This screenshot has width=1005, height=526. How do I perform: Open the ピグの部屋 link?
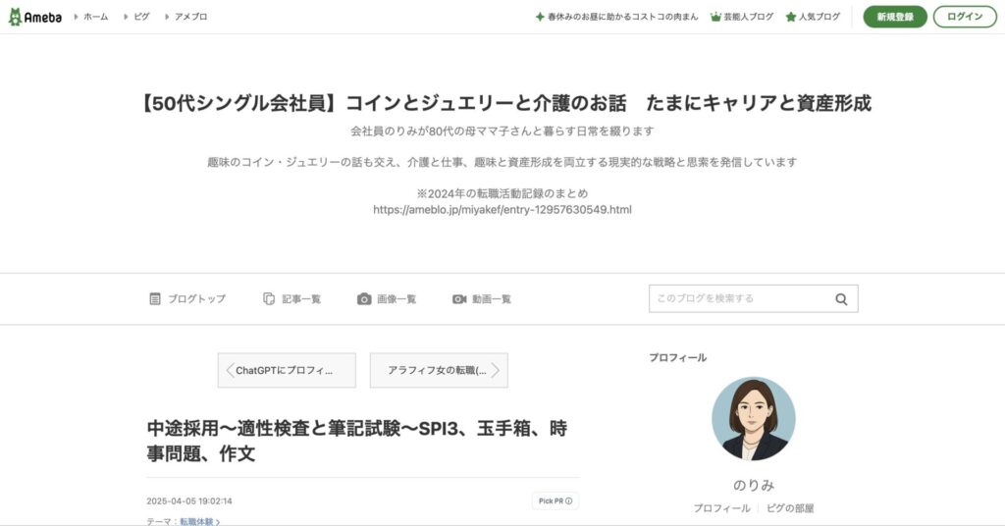[790, 508]
